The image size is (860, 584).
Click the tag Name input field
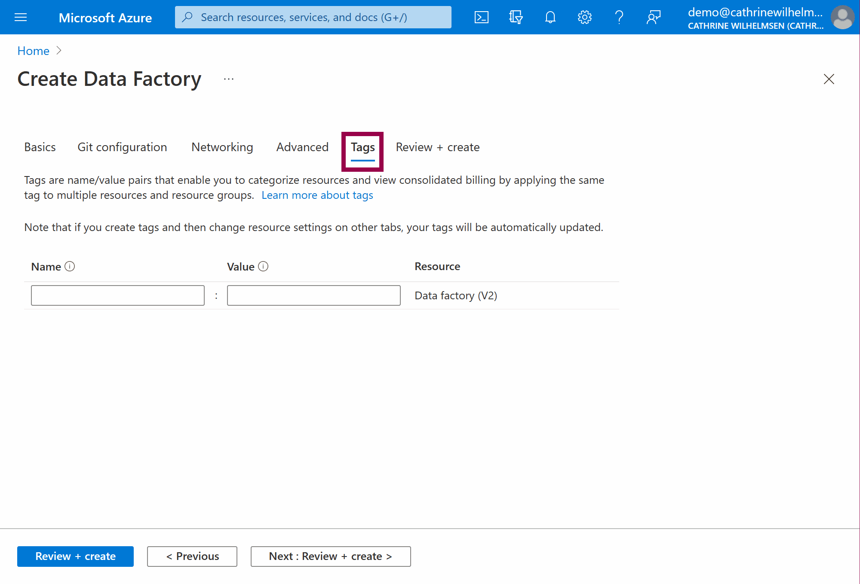[117, 295]
